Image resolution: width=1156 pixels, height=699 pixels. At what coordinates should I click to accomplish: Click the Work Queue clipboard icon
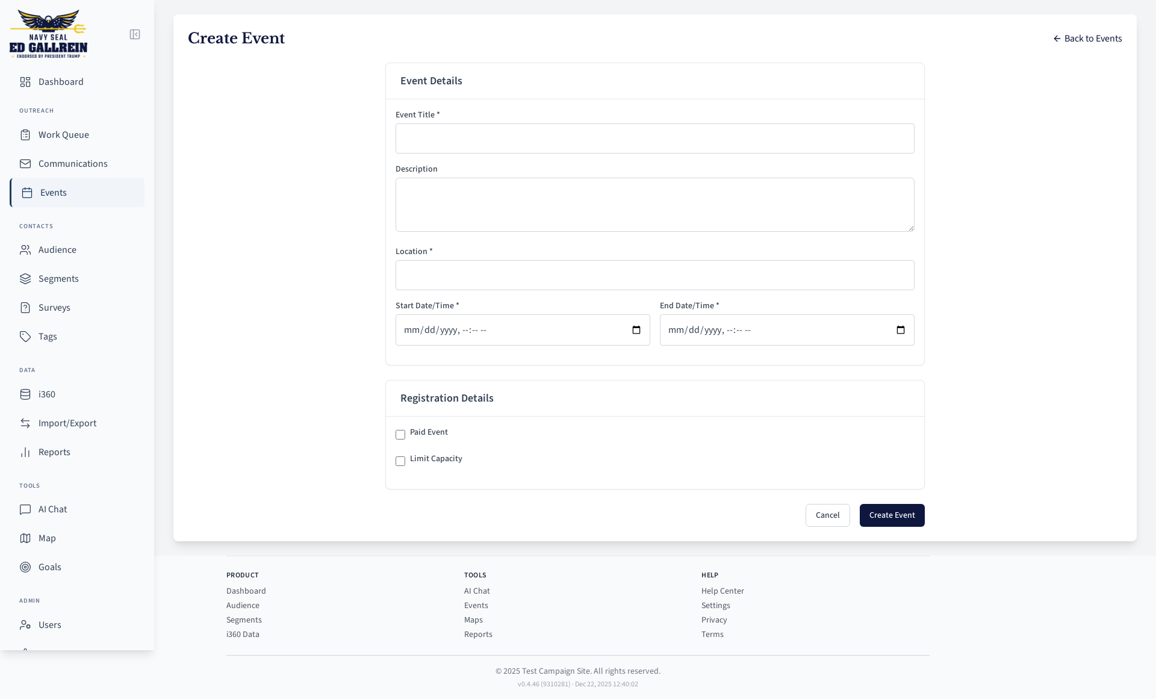click(x=25, y=135)
